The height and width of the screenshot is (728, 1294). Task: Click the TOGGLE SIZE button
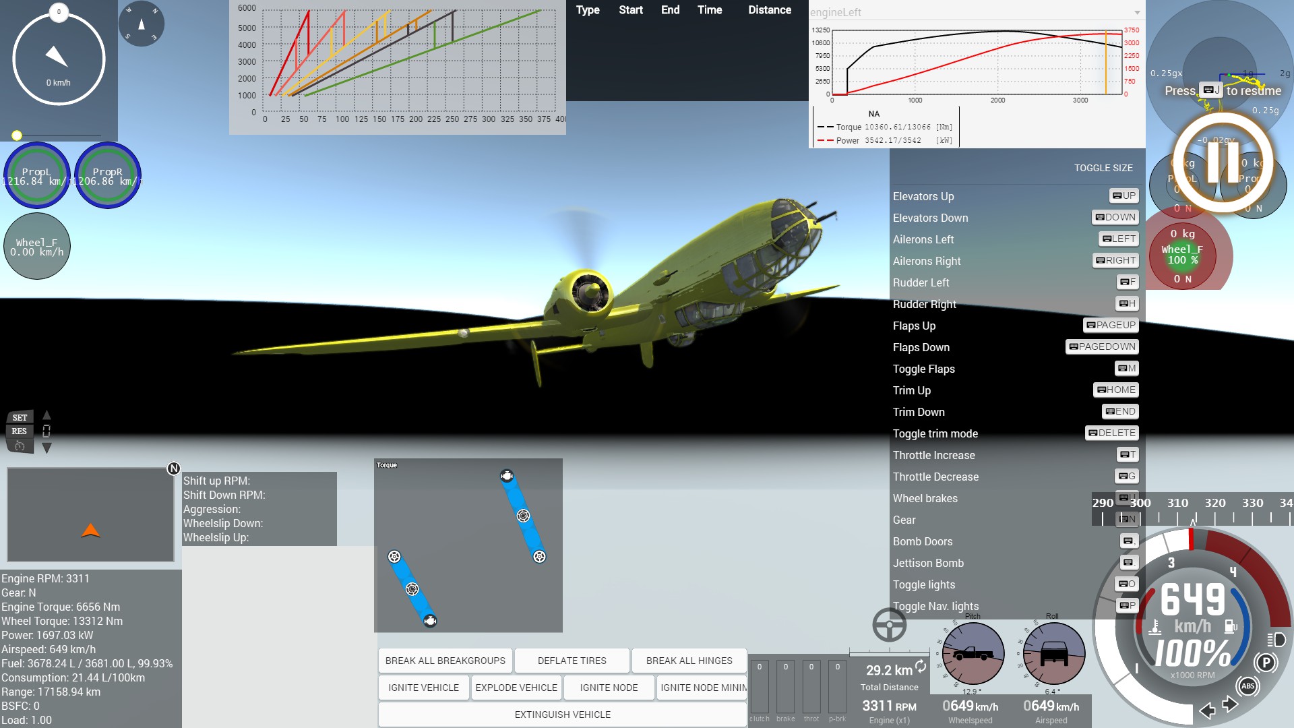(x=1103, y=168)
